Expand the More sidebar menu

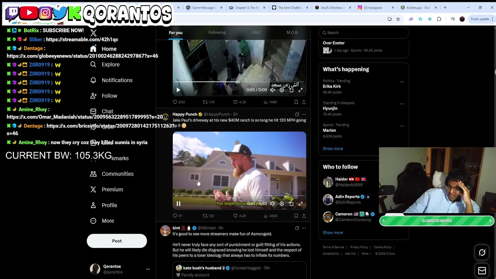(x=103, y=221)
